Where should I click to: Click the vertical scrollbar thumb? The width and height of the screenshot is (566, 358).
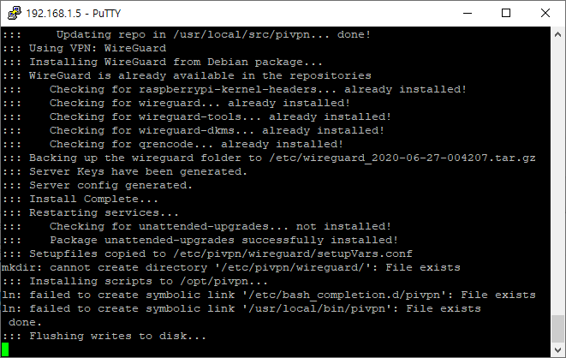pos(557,328)
